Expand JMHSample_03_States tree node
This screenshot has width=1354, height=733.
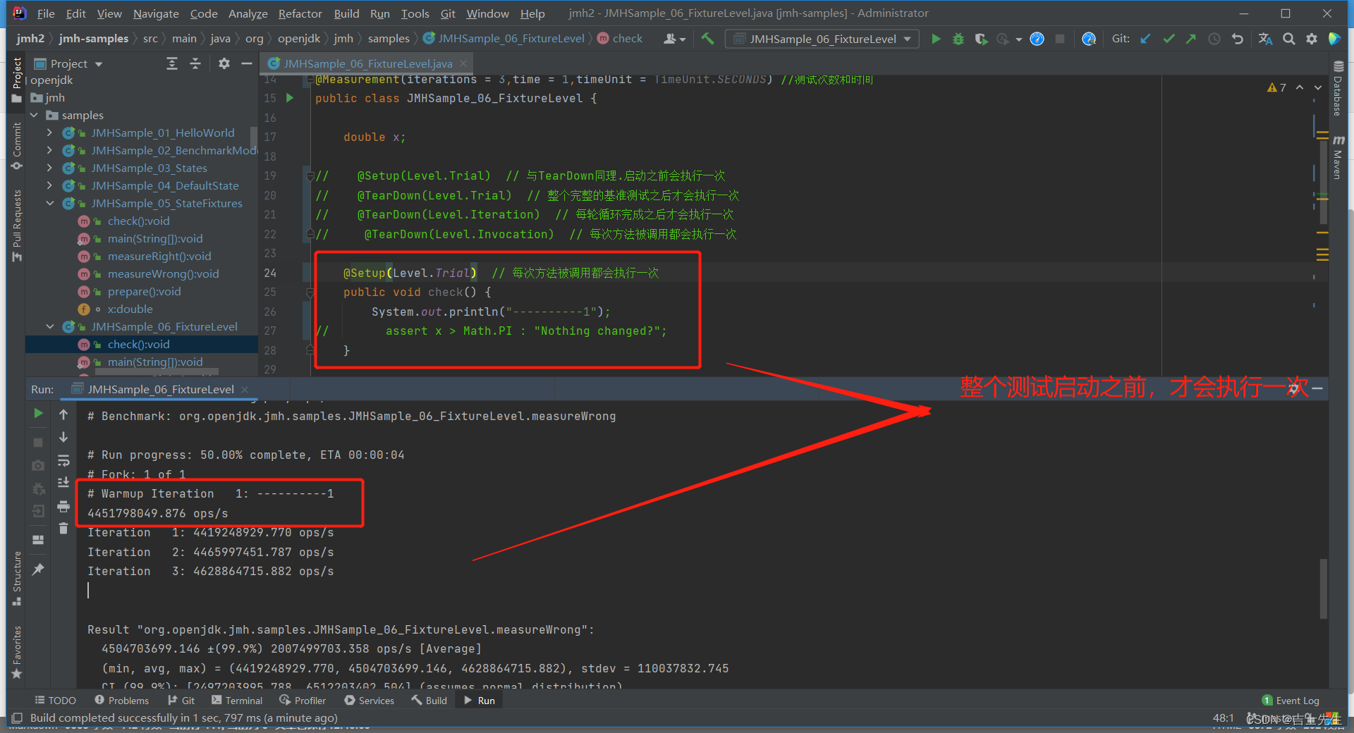pyautogui.click(x=49, y=168)
